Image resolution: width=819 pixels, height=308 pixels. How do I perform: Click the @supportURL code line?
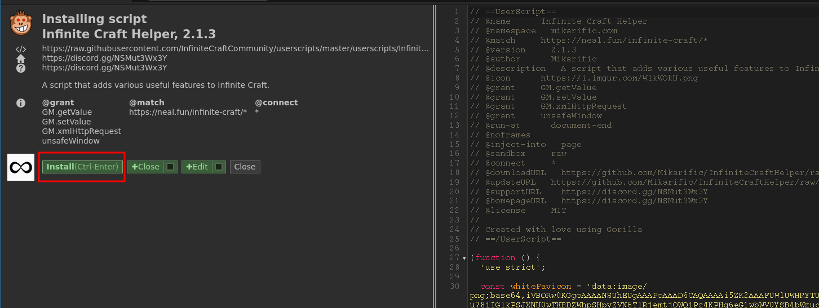[x=589, y=192]
